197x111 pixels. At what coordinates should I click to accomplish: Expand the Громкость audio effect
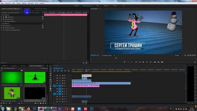pos(1,26)
